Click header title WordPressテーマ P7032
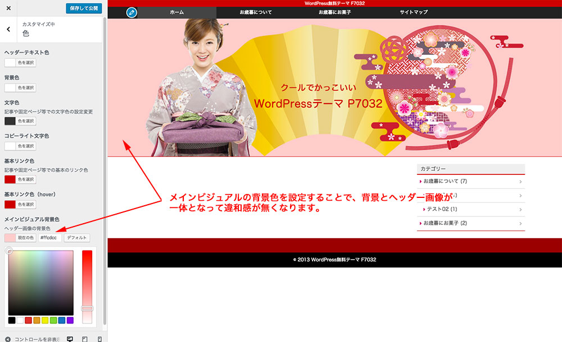This screenshot has height=342, width=562. (x=318, y=104)
